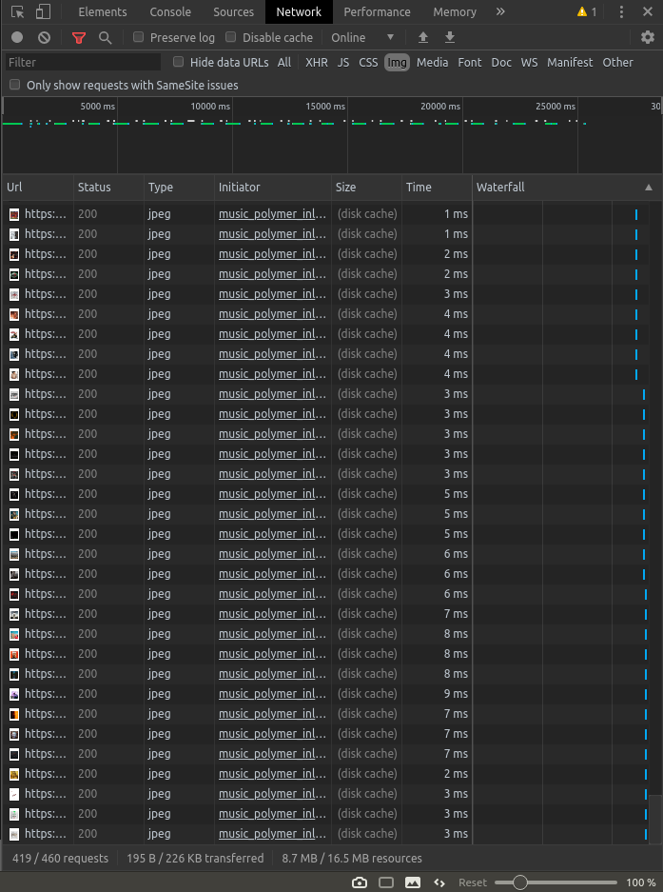Viewport: 663px width, 892px height.
Task: Open network search with magnifier icon
Action: pyautogui.click(x=105, y=38)
